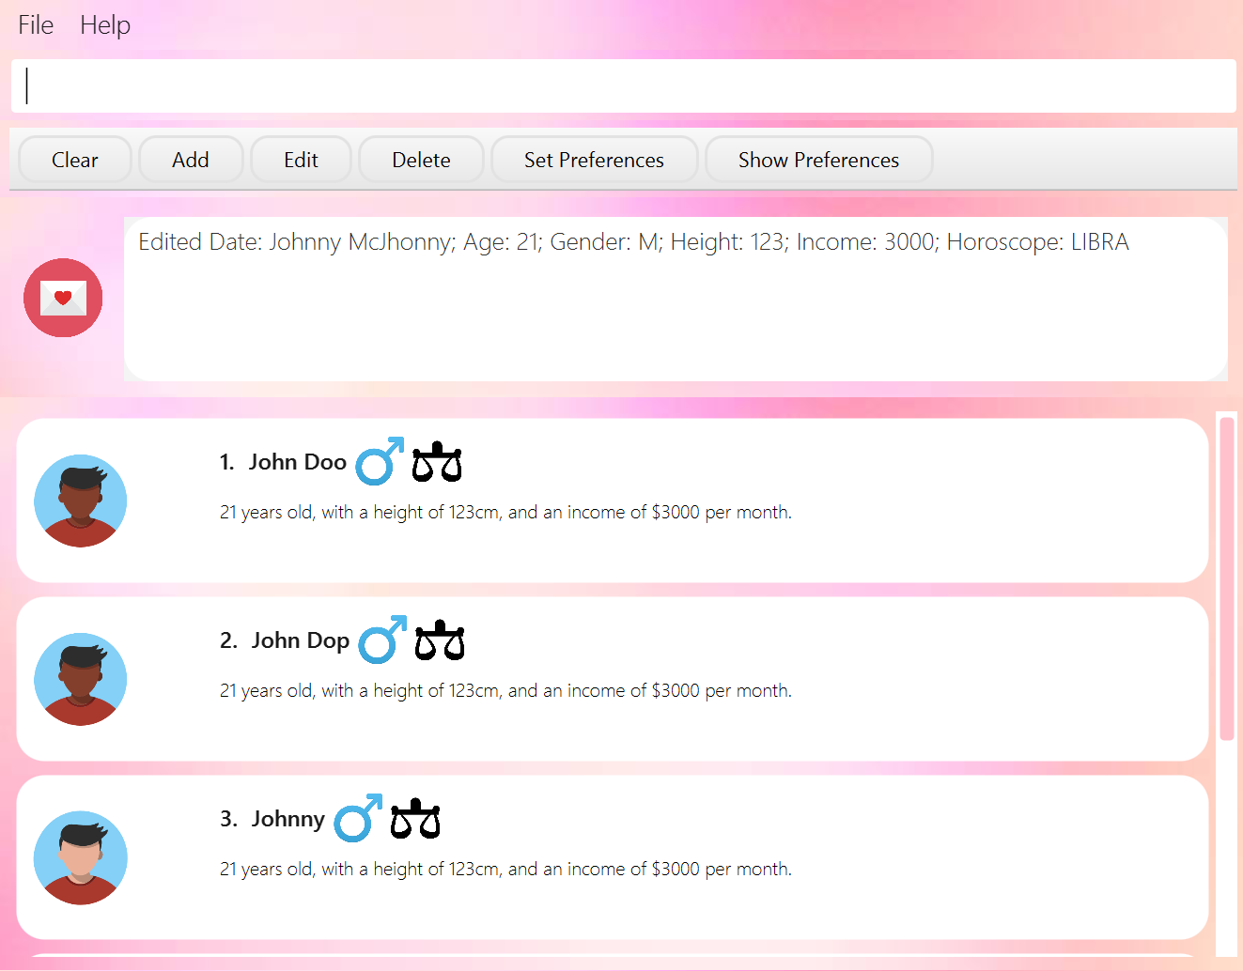Click Johnny's male gender symbol
The width and height of the screenshot is (1243, 971).
(358, 818)
